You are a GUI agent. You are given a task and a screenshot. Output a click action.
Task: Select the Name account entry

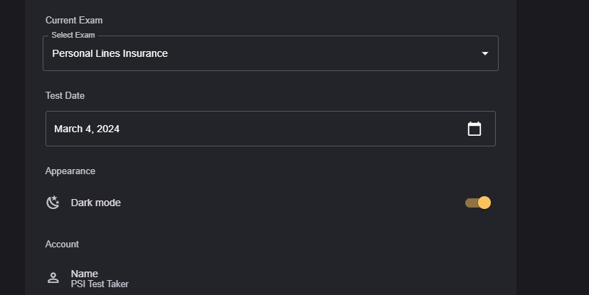pyautogui.click(x=85, y=274)
